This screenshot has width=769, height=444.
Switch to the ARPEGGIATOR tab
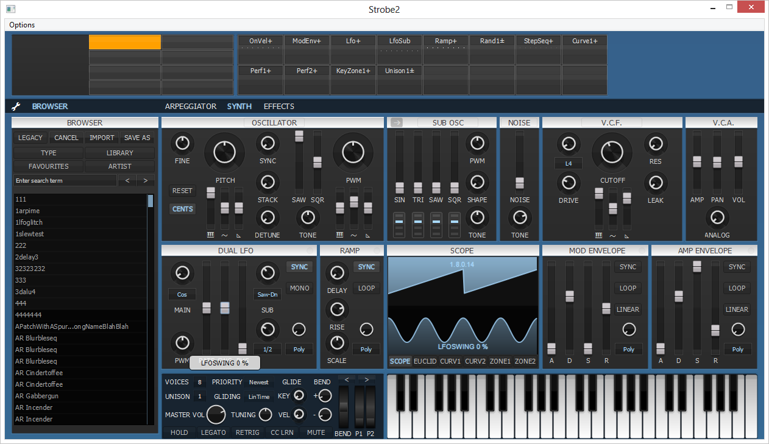click(x=191, y=106)
